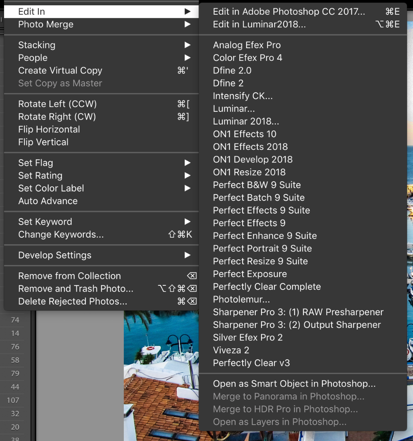This screenshot has width=413, height=441.
Task: Open Change Keywords dialog
Action: [61, 234]
